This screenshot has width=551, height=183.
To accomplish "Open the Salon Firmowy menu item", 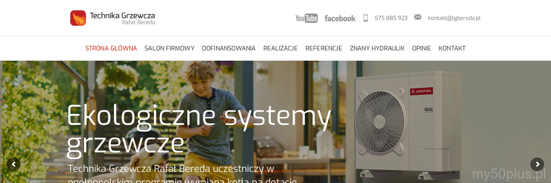I will [x=169, y=48].
